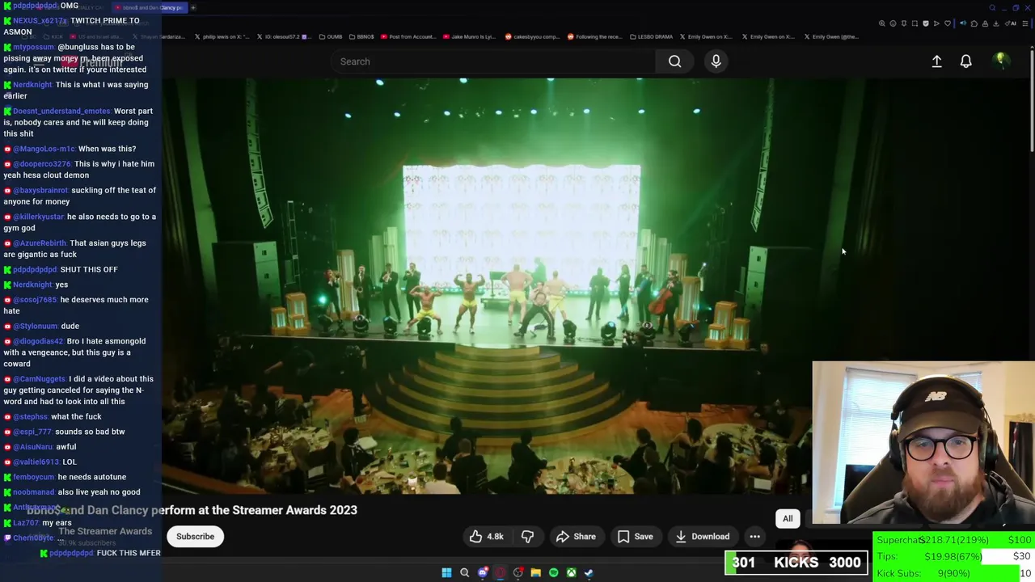This screenshot has width=1035, height=582.
Task: Open the 'Following the rece...' bookmark
Action: point(594,36)
